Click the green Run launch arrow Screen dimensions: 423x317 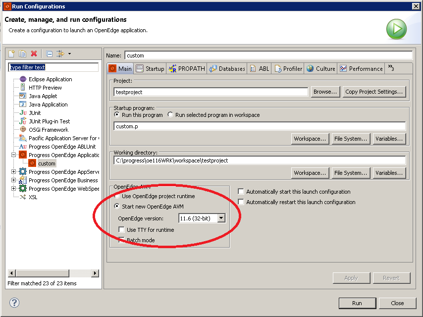[x=396, y=29]
